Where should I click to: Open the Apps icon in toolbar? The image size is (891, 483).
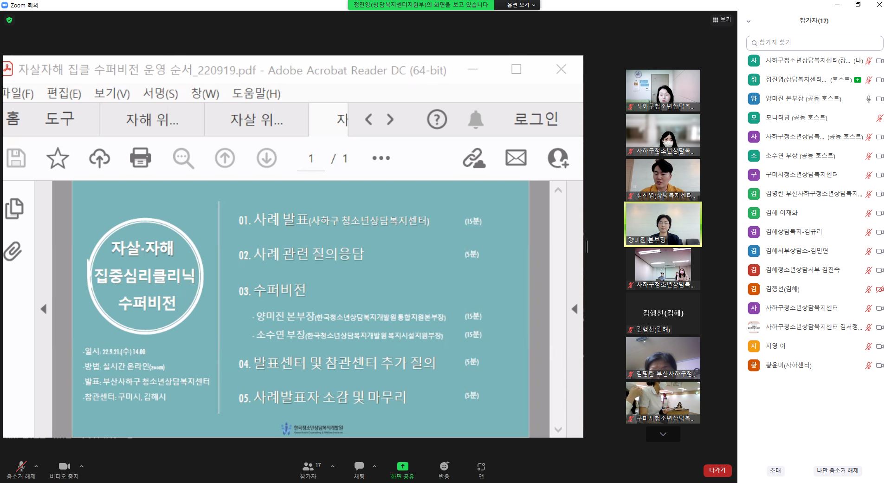(x=481, y=467)
